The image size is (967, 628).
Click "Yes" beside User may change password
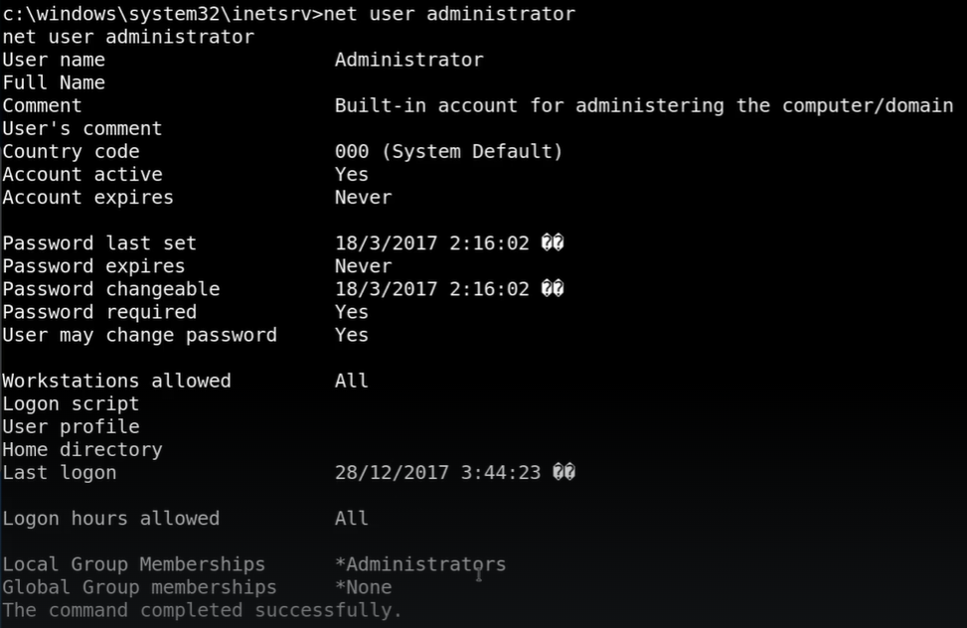tap(351, 335)
